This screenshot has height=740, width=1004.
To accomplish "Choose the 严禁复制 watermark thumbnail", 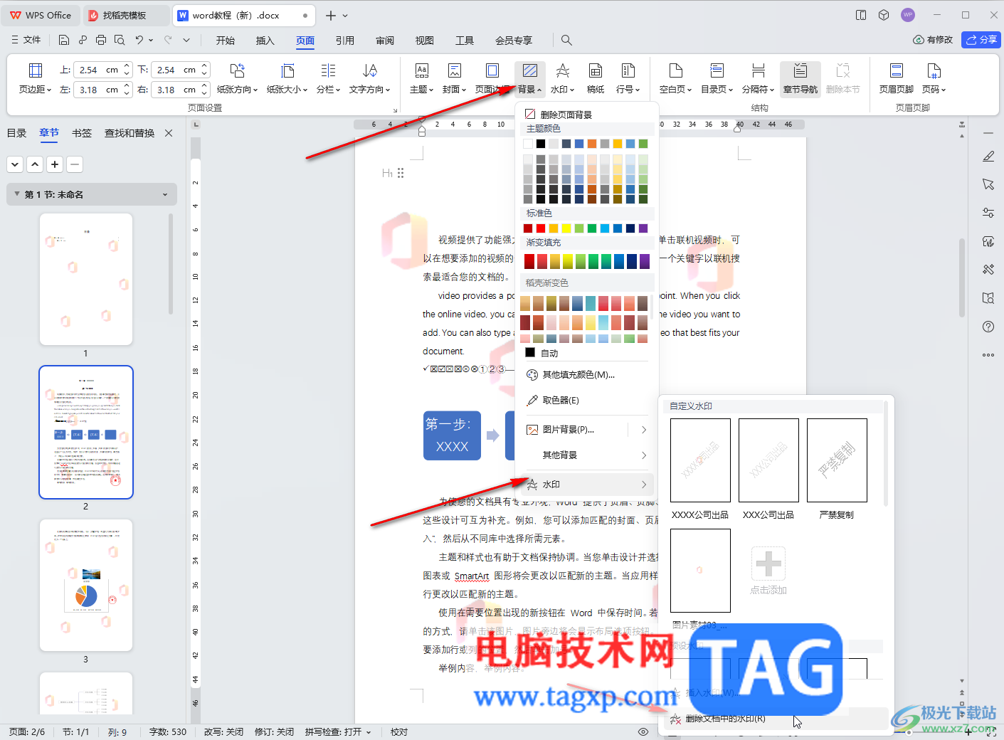I will (837, 460).
